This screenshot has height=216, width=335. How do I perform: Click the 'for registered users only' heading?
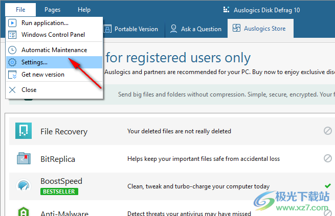[x=178, y=58]
